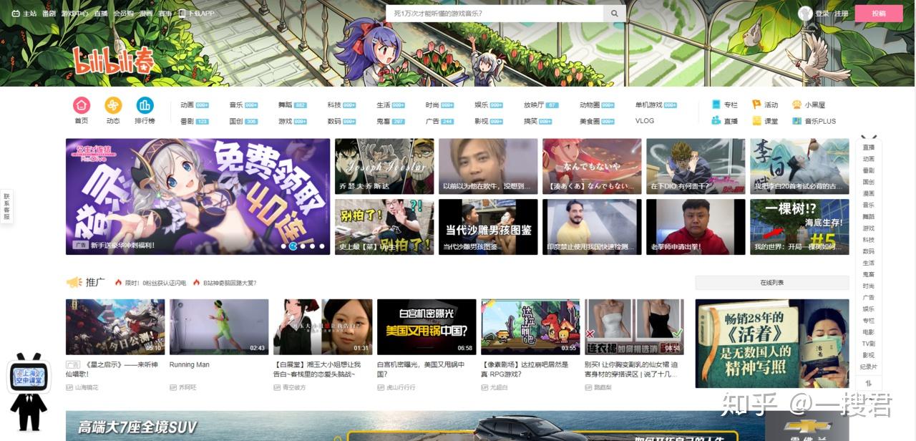Open 番剧 in the top bar
Image resolution: width=916 pixels, height=441 pixels.
pyautogui.click(x=49, y=14)
